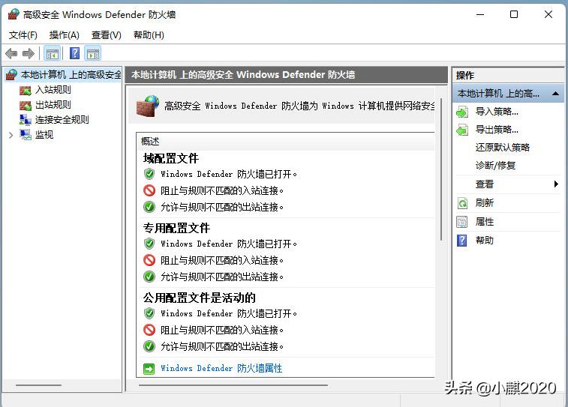The image size is (568, 407).
Task: Expand the 监视 tree node chevron
Action: 11,135
